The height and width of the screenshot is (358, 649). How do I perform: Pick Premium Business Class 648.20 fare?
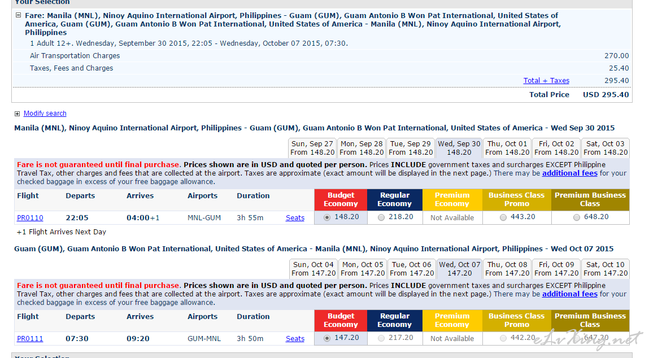pos(577,217)
